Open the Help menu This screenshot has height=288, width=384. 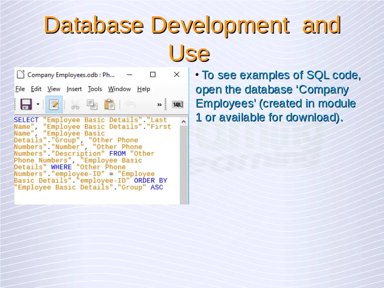click(x=144, y=89)
